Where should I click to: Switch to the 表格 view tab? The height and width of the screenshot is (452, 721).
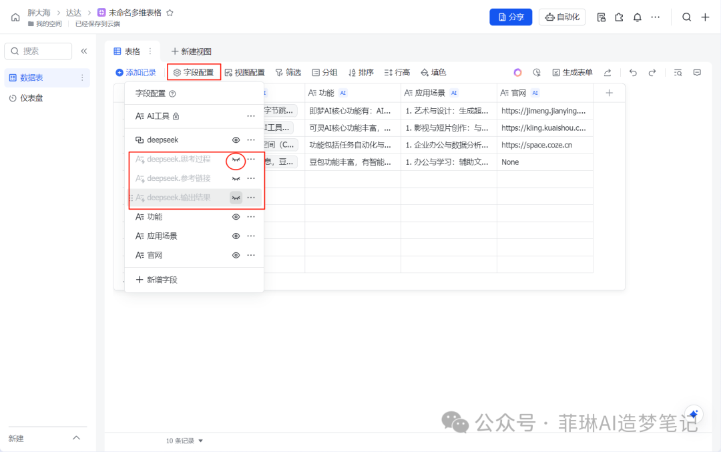[x=127, y=51]
